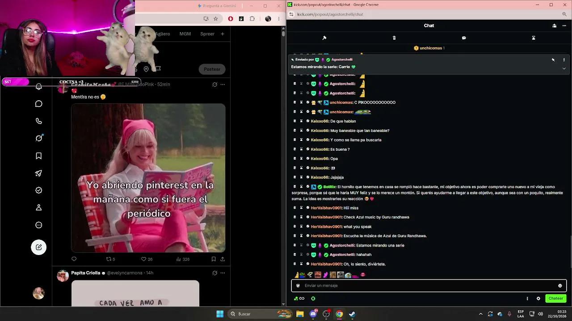Click the round compose post button in sidebar

tap(39, 247)
